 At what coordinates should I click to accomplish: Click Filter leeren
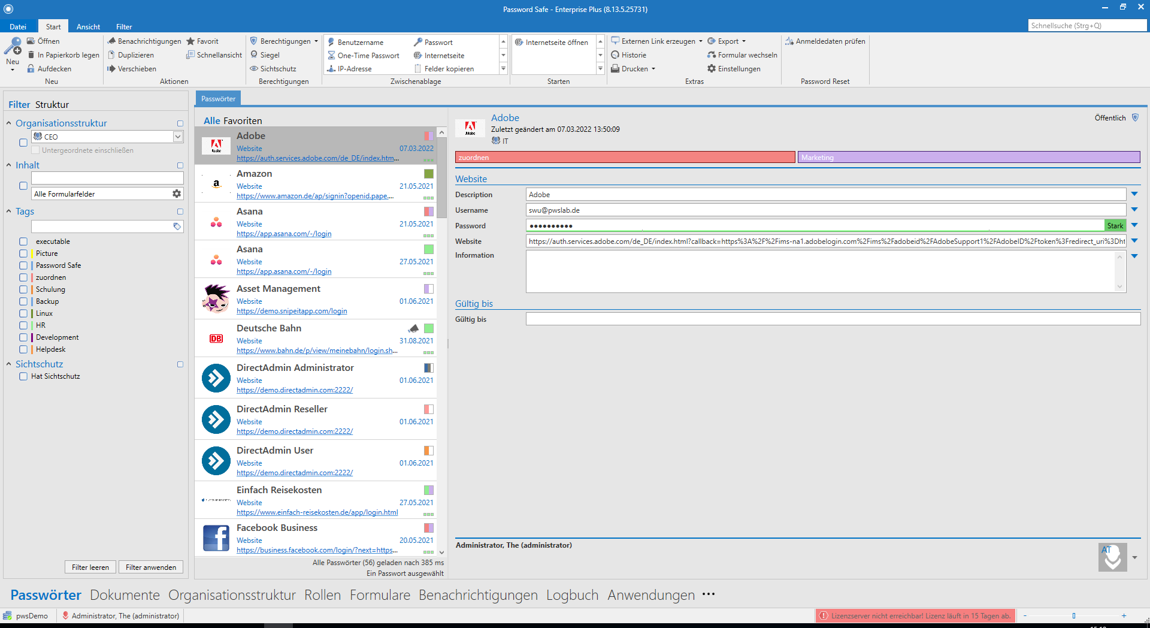pyautogui.click(x=90, y=567)
